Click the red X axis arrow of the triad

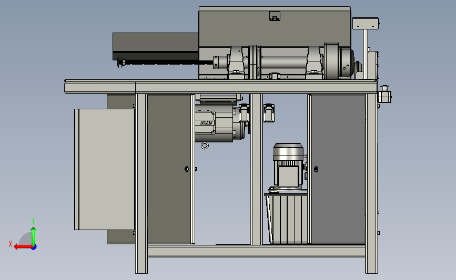click(23, 247)
